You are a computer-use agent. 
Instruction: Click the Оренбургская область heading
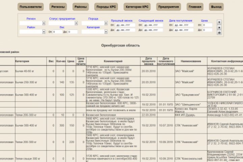coord(120,46)
